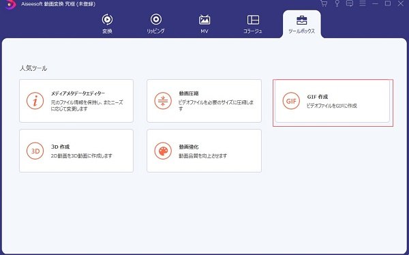Click the 動画品質を向上させます description
Screen dimensions: 409x255
pyautogui.click(x=202, y=156)
